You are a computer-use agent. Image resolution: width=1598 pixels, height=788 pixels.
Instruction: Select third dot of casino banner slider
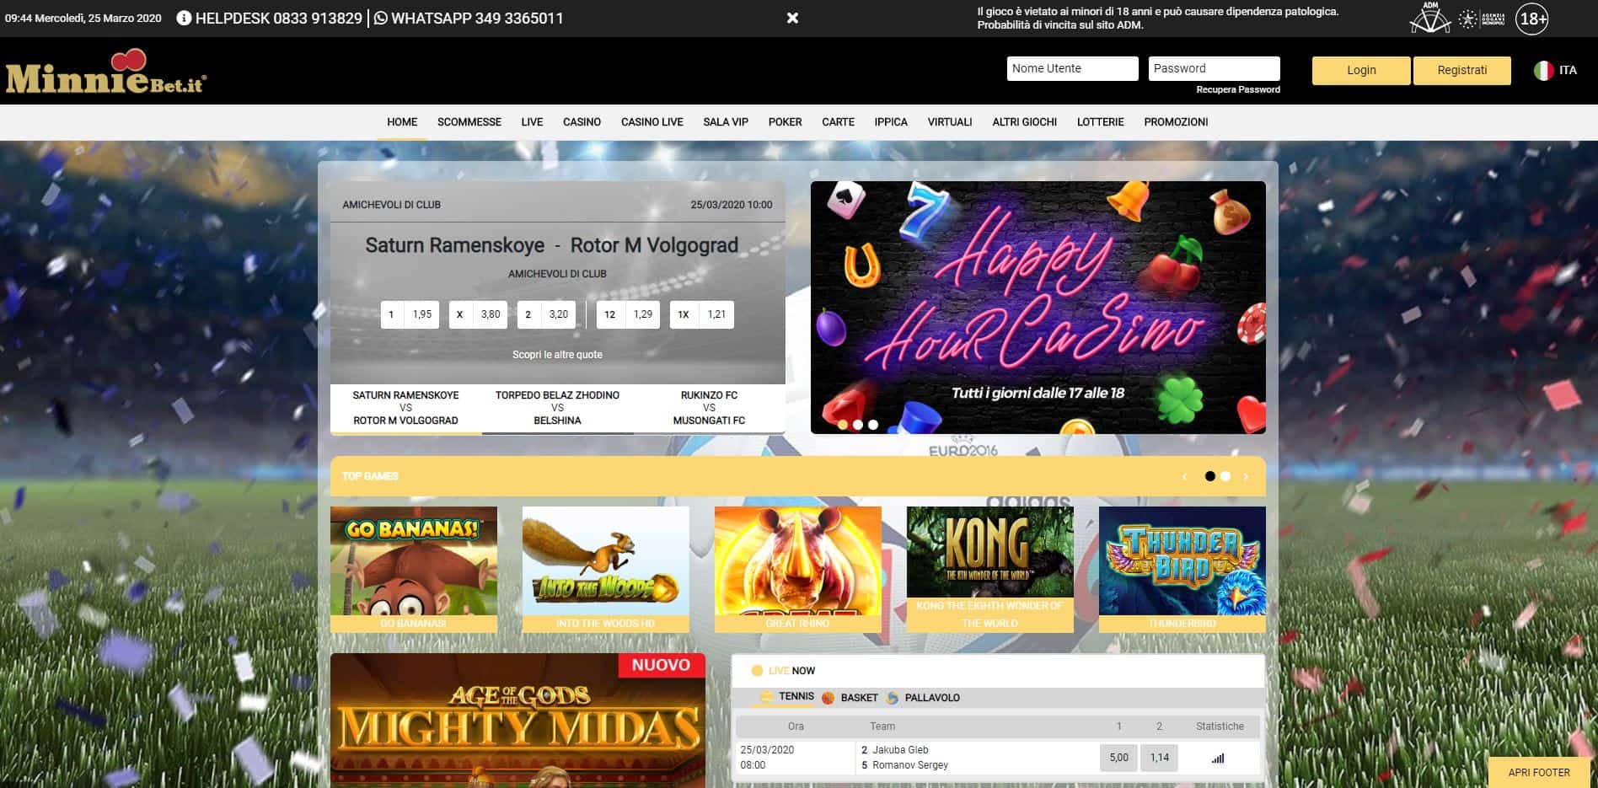[x=873, y=425]
